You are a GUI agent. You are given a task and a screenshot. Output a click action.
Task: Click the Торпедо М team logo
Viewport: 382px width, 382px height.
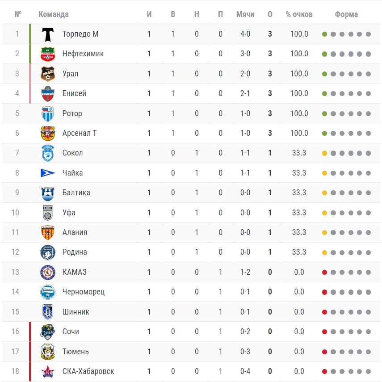tap(48, 34)
